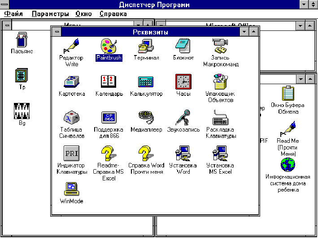Select the Установка Word icon
Viewport: 318px width, 239px height.
click(183, 153)
